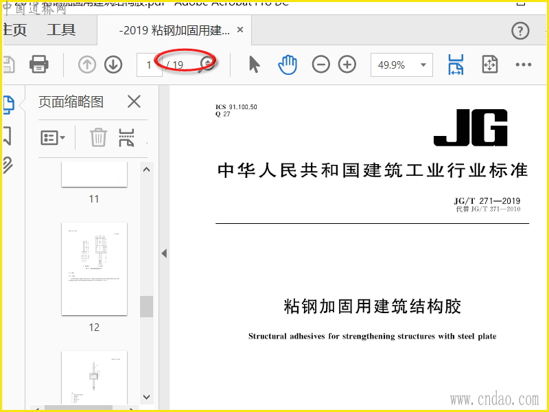Click the save file icon
This screenshot has height=412, width=549.
coord(9,65)
